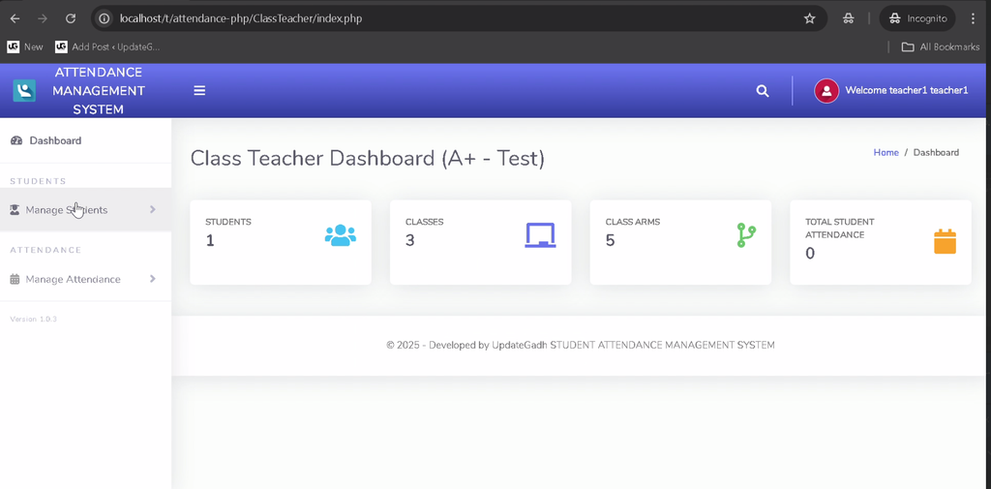Image resolution: width=991 pixels, height=489 pixels.
Task: Open search with magnifier icon
Action: (x=763, y=90)
